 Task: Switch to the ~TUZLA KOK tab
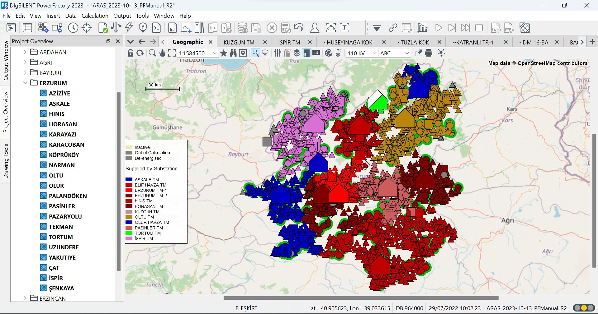[413, 42]
